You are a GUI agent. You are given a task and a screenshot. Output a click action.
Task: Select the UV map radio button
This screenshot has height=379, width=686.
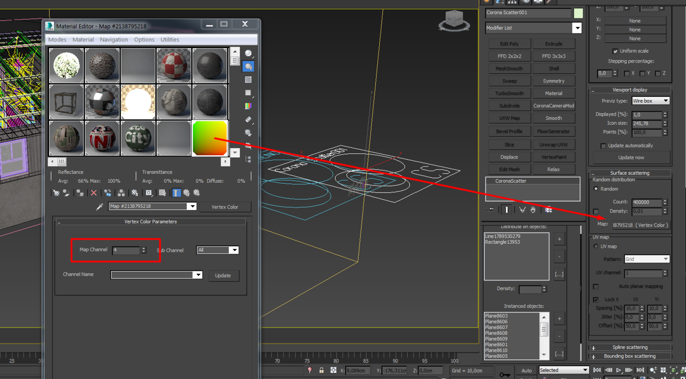(x=596, y=246)
